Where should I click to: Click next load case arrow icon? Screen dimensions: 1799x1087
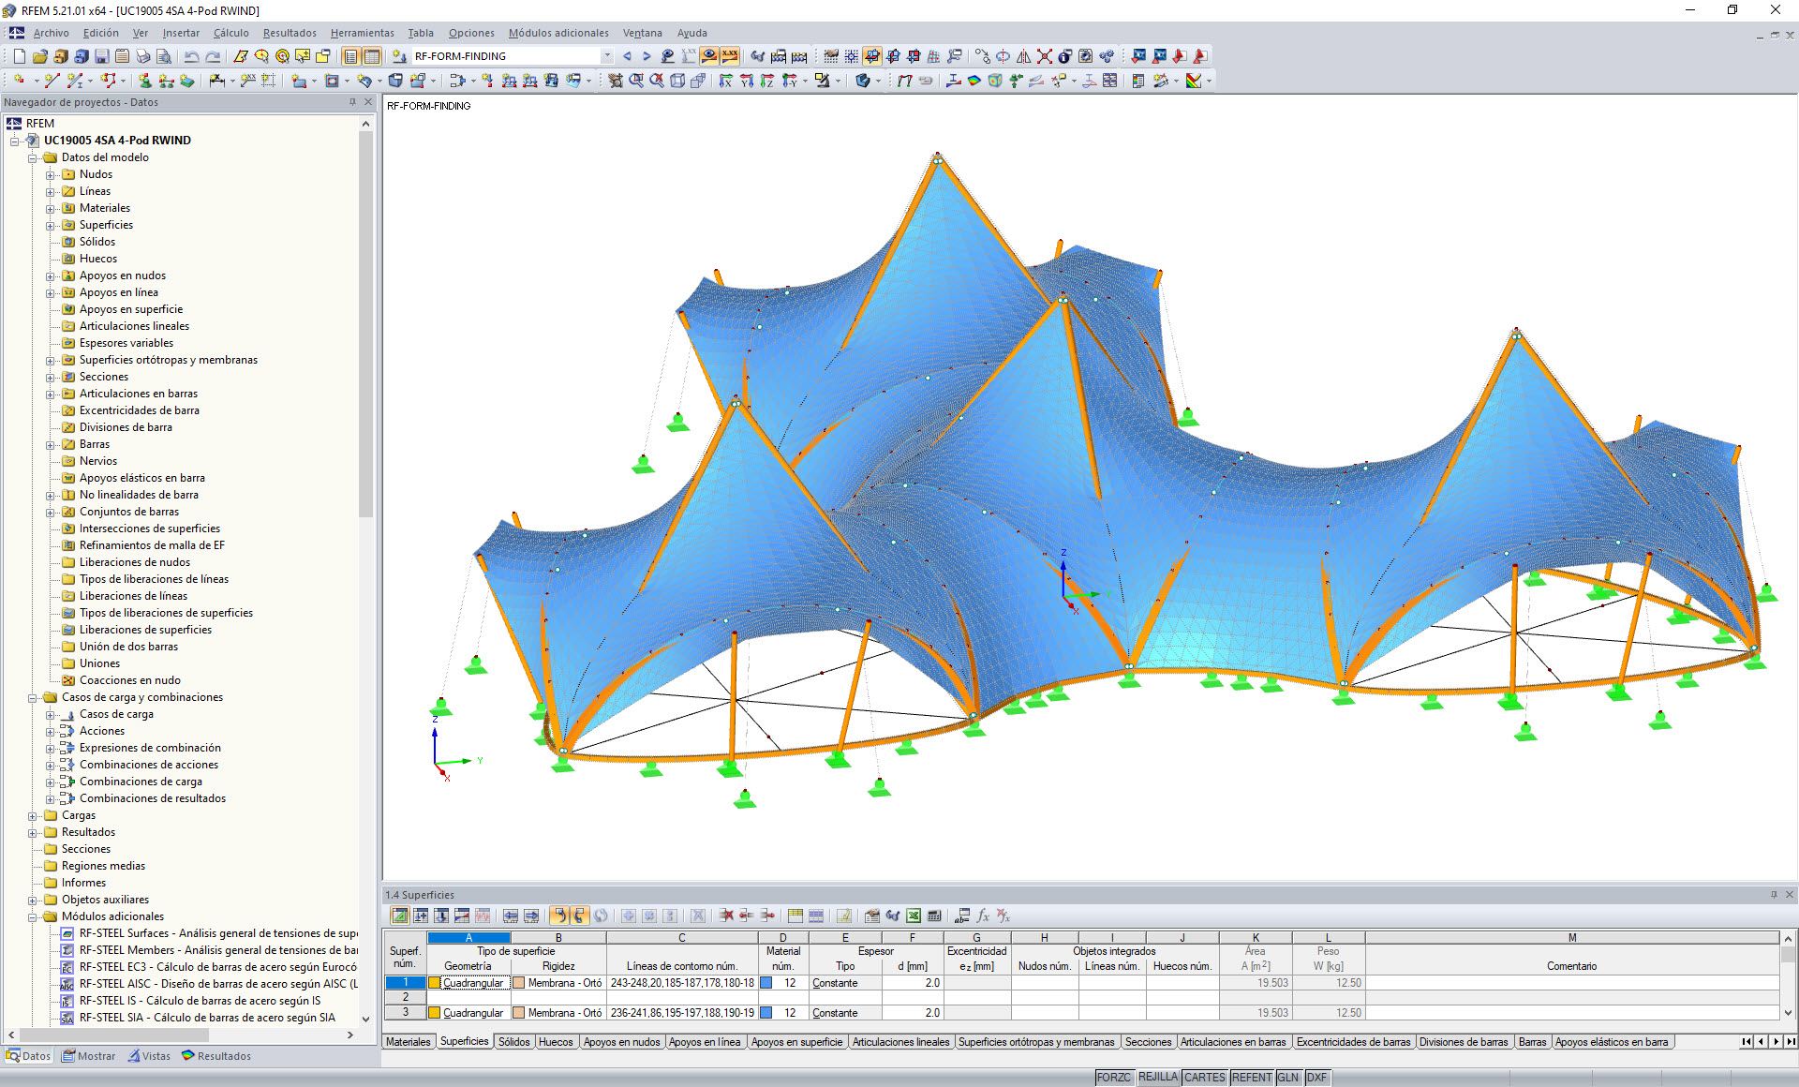click(647, 56)
